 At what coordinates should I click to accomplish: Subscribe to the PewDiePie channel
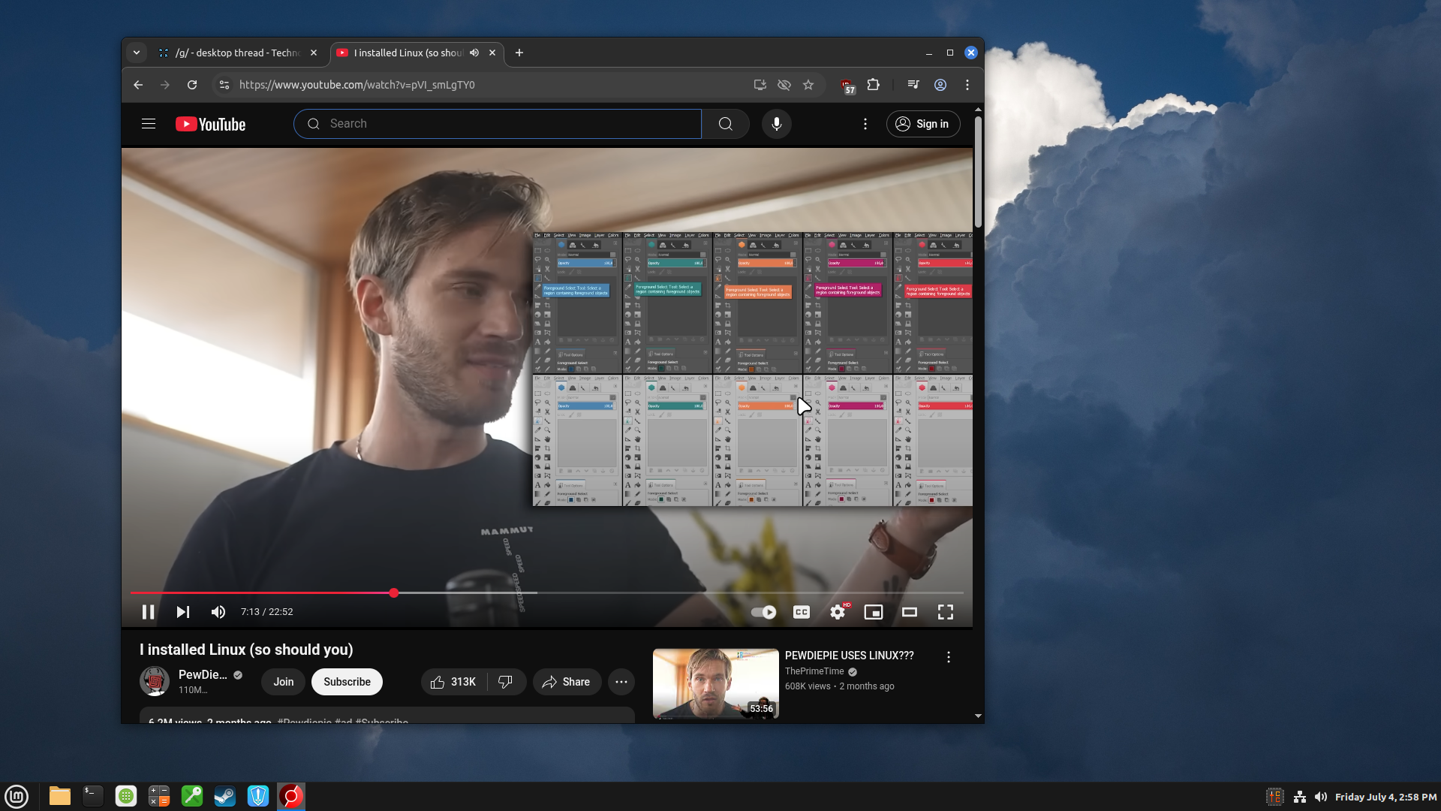[347, 682]
